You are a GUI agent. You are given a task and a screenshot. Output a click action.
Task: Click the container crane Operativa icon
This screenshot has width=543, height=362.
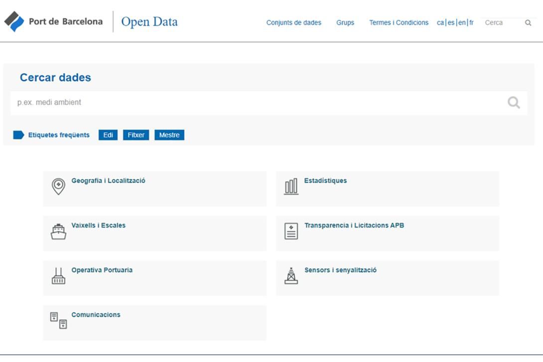pos(58,276)
